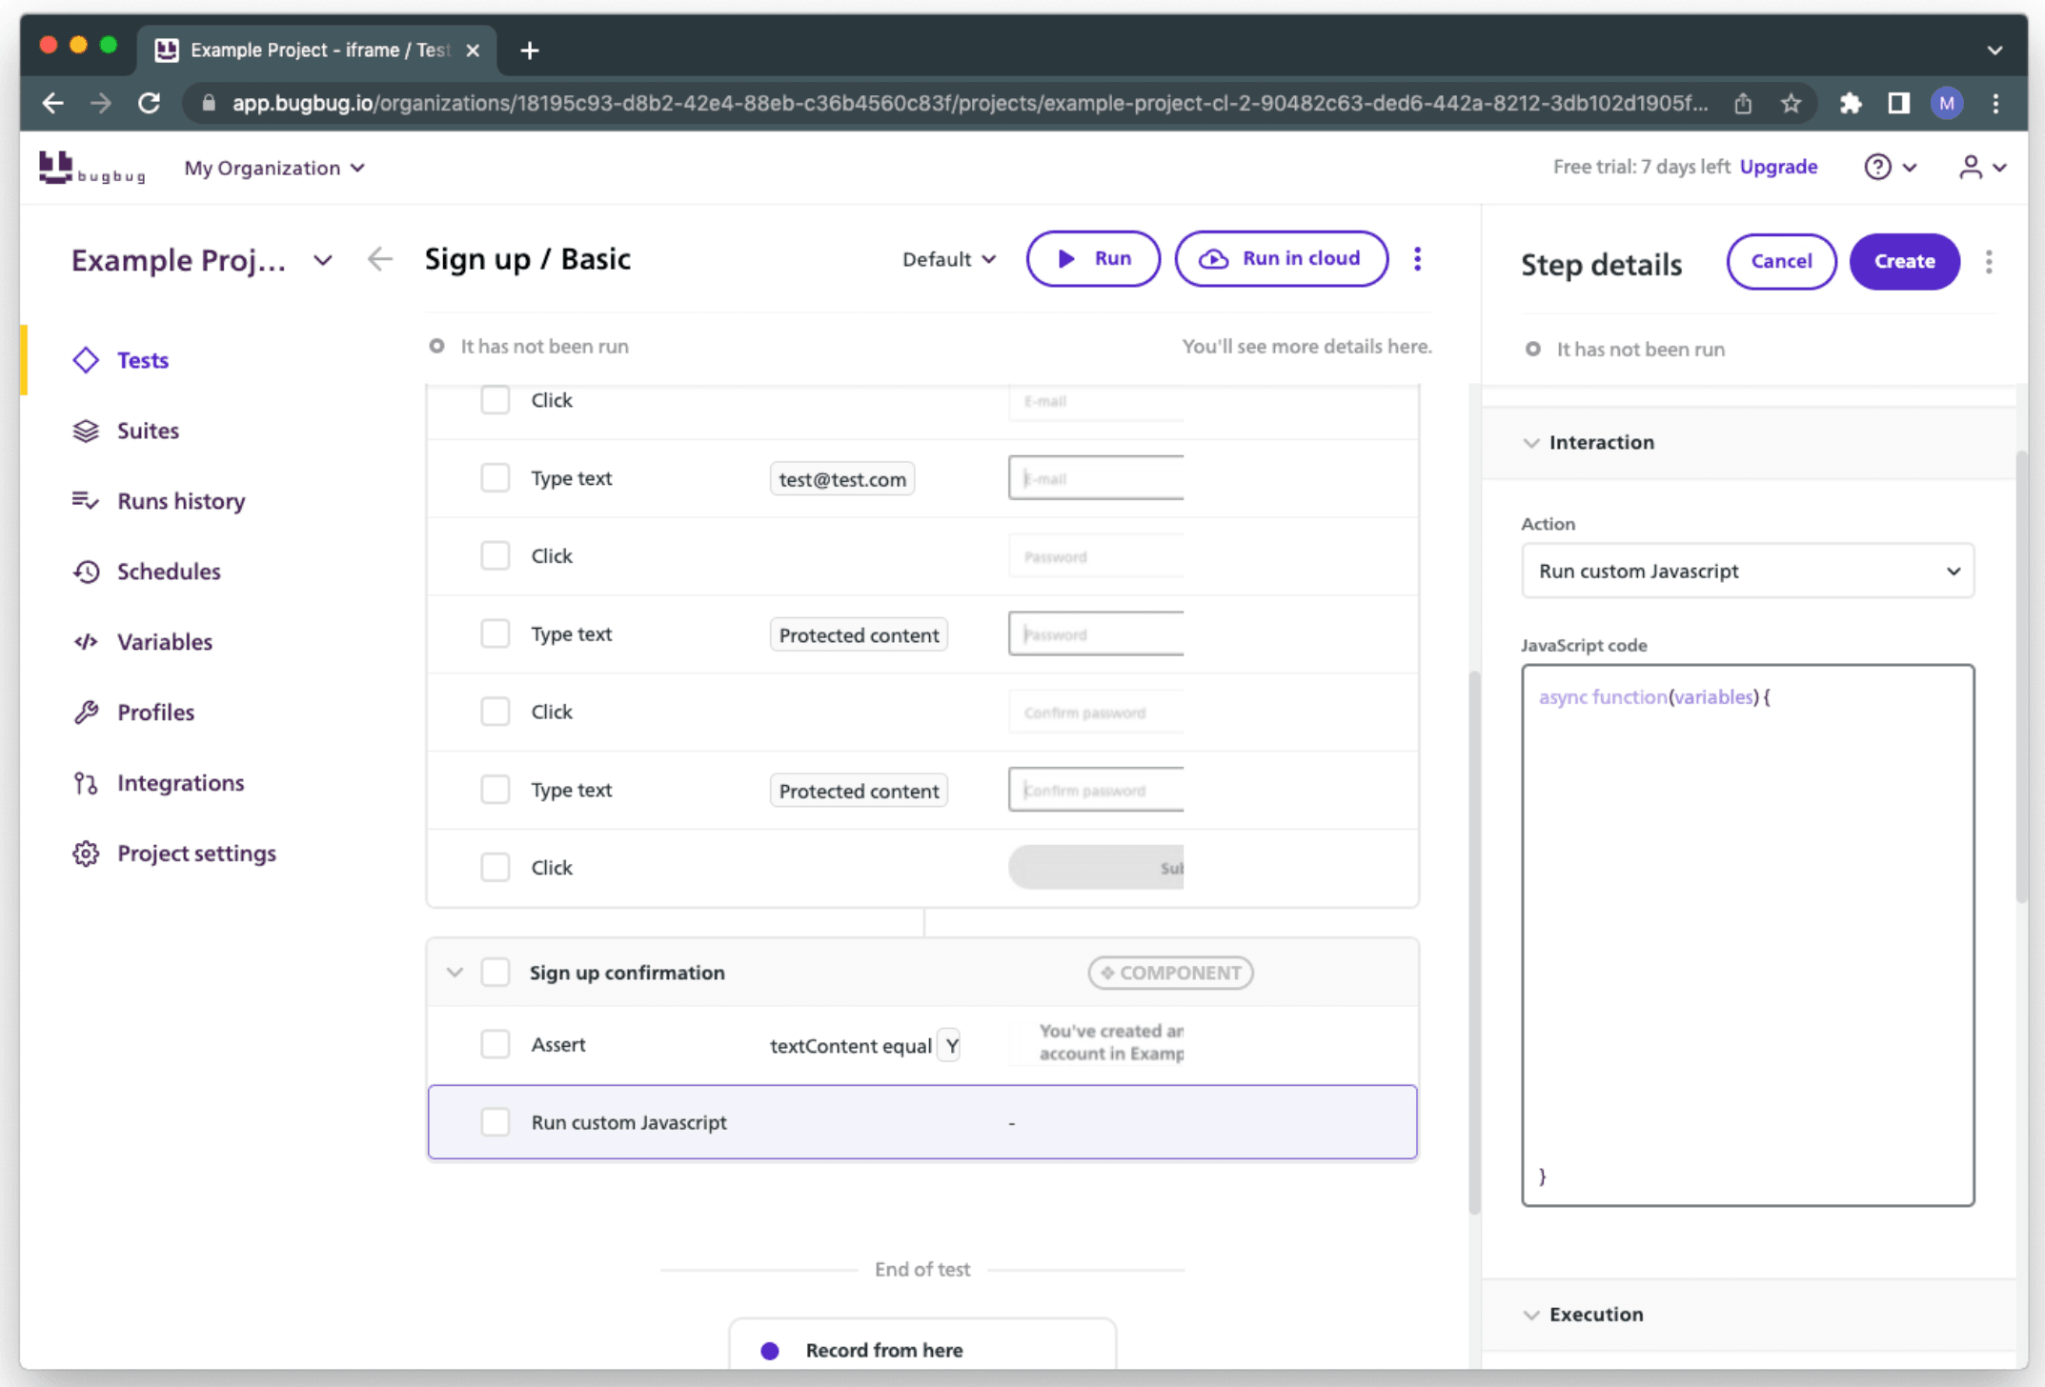Click the Run button

(x=1093, y=258)
